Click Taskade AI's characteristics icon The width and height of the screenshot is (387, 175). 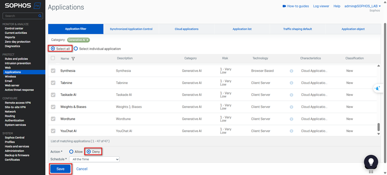291,95
